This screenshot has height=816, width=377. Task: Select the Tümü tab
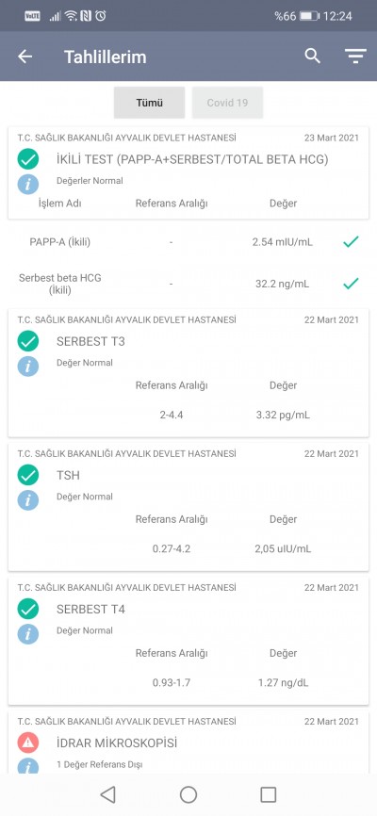(x=150, y=103)
